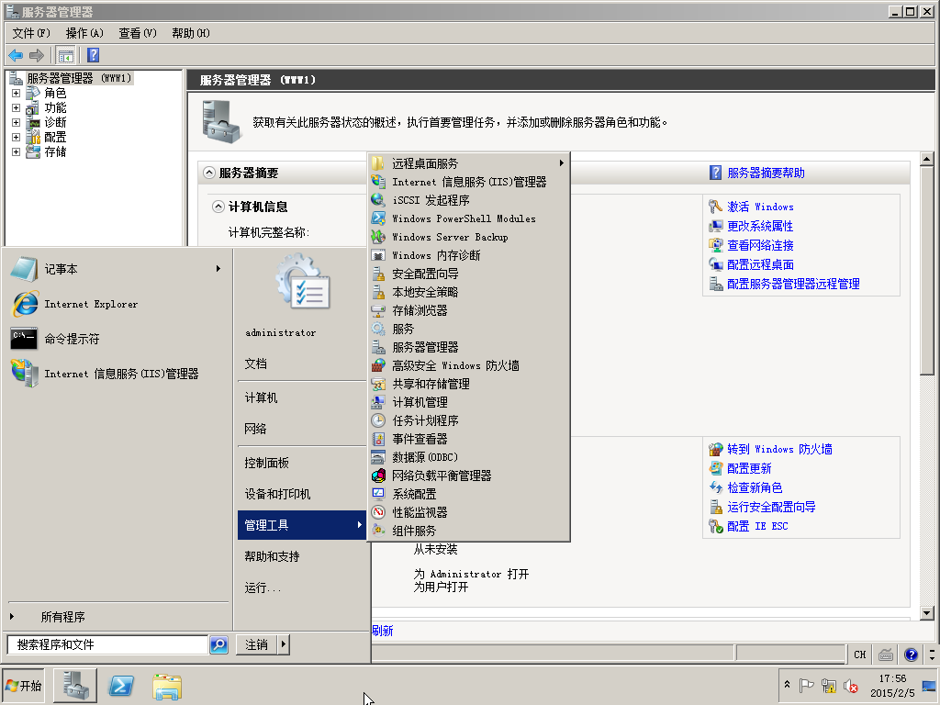940x705 pixels.
Task: Open 数据源 (ODBC)
Action: (468, 457)
